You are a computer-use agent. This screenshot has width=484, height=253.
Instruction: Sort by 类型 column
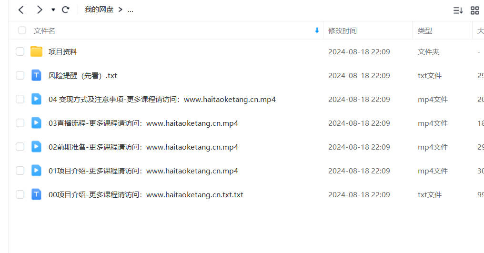425,30
